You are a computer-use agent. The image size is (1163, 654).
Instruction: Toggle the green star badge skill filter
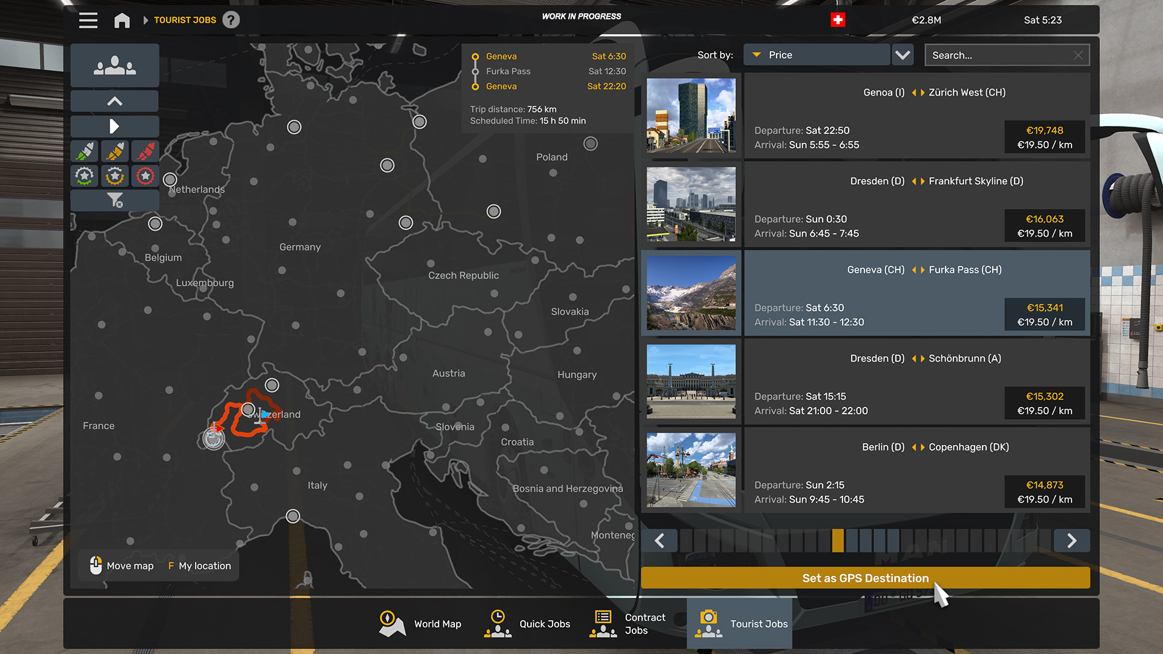click(85, 176)
